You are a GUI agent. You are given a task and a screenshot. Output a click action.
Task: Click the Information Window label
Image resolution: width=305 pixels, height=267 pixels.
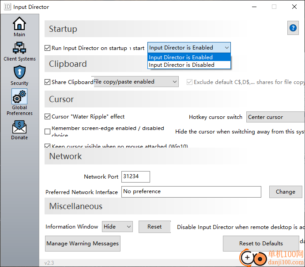(x=72, y=227)
